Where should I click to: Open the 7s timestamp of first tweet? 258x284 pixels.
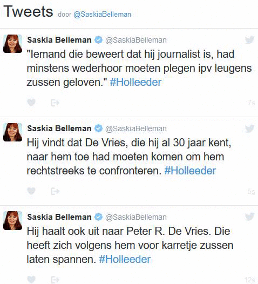coord(252,103)
